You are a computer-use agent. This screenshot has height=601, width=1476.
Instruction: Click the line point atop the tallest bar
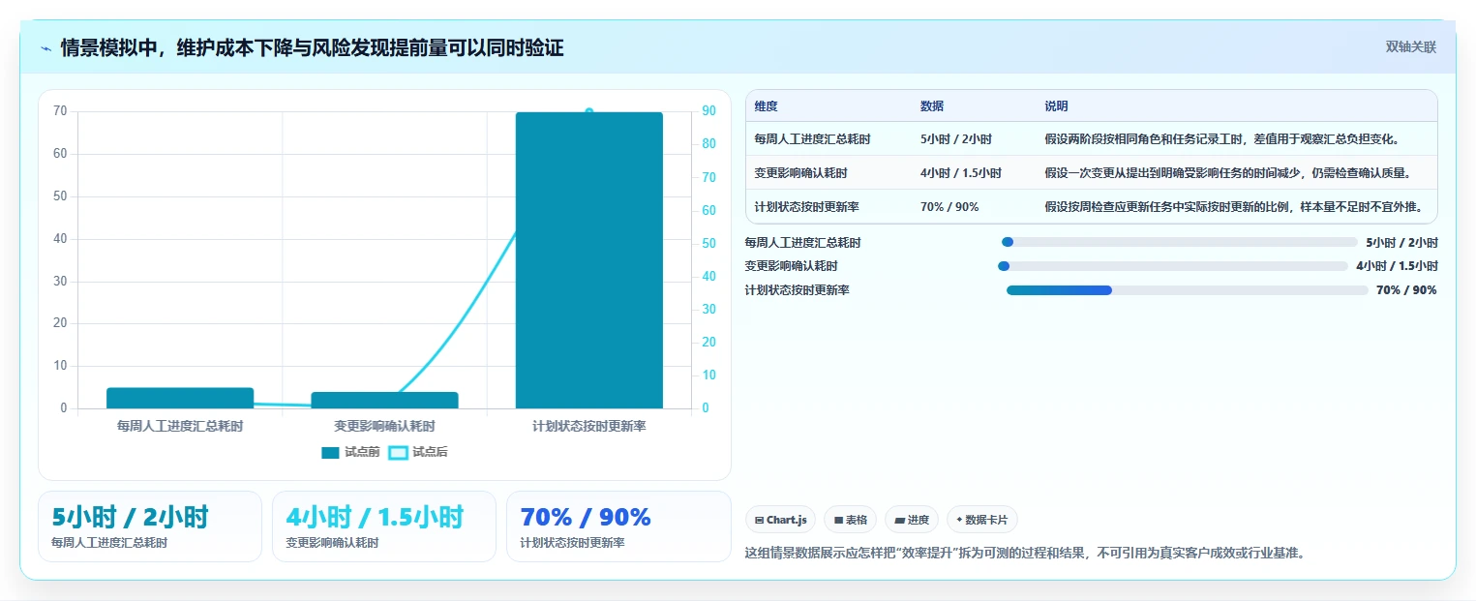coord(588,112)
